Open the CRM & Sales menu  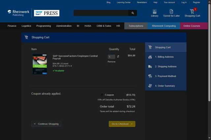pos(104,26)
